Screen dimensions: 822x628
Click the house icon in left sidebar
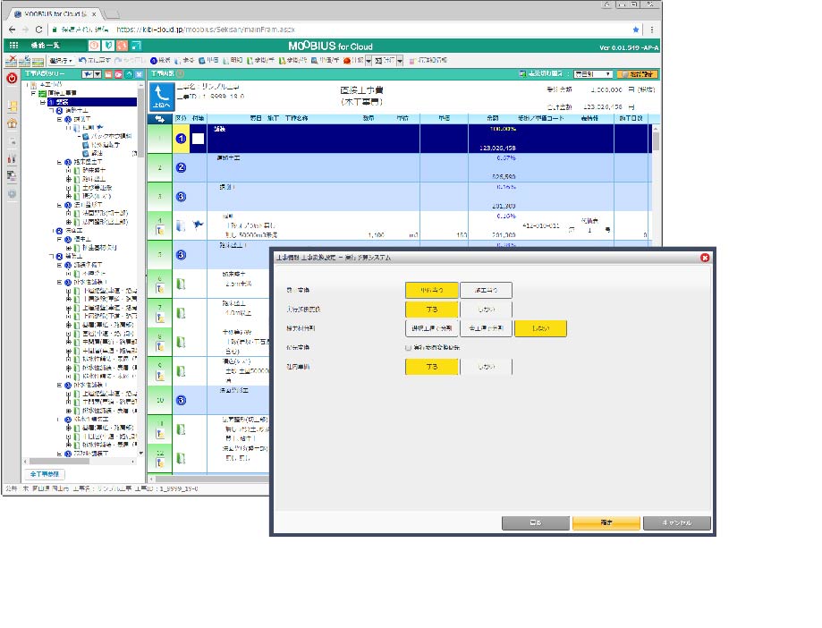(12, 124)
